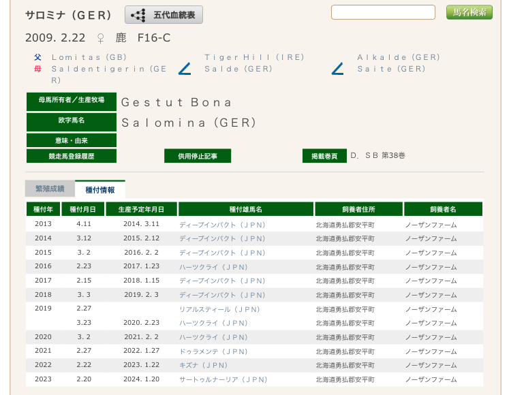Screen dimensions: 511x395
Task: Open ハーツクライ link in 2020 row
Action: (x=213, y=337)
